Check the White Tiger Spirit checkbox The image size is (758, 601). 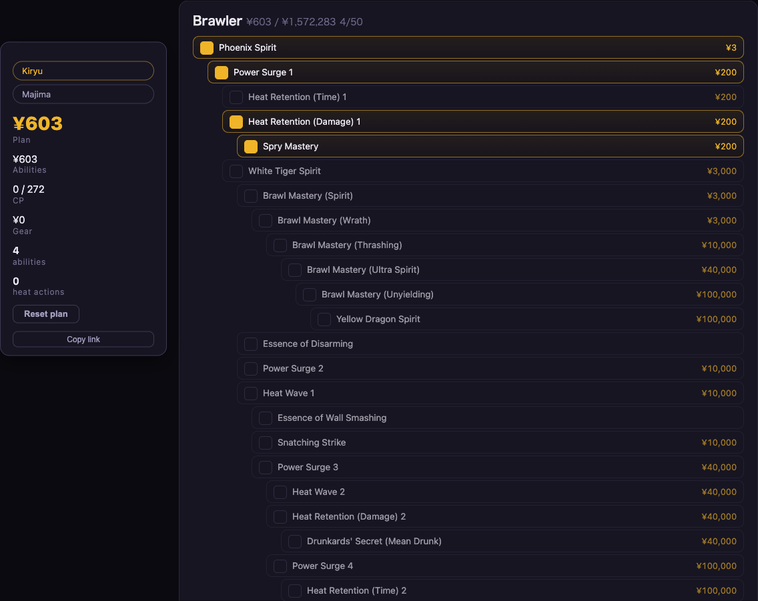point(236,171)
